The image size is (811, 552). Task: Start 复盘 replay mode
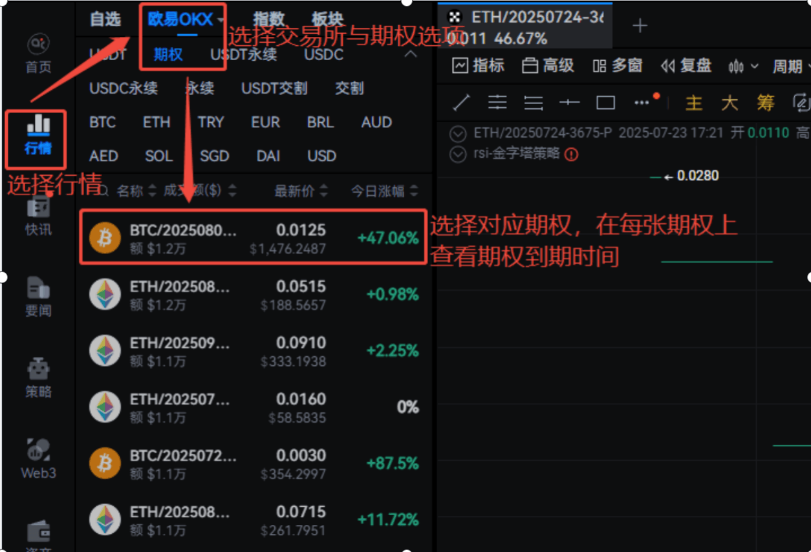tap(686, 66)
